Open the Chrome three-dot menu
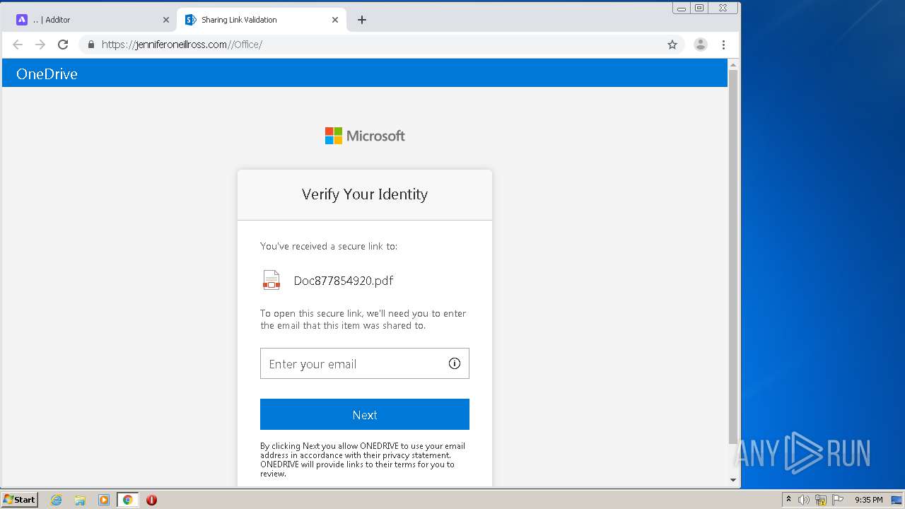The width and height of the screenshot is (905, 509). point(723,45)
